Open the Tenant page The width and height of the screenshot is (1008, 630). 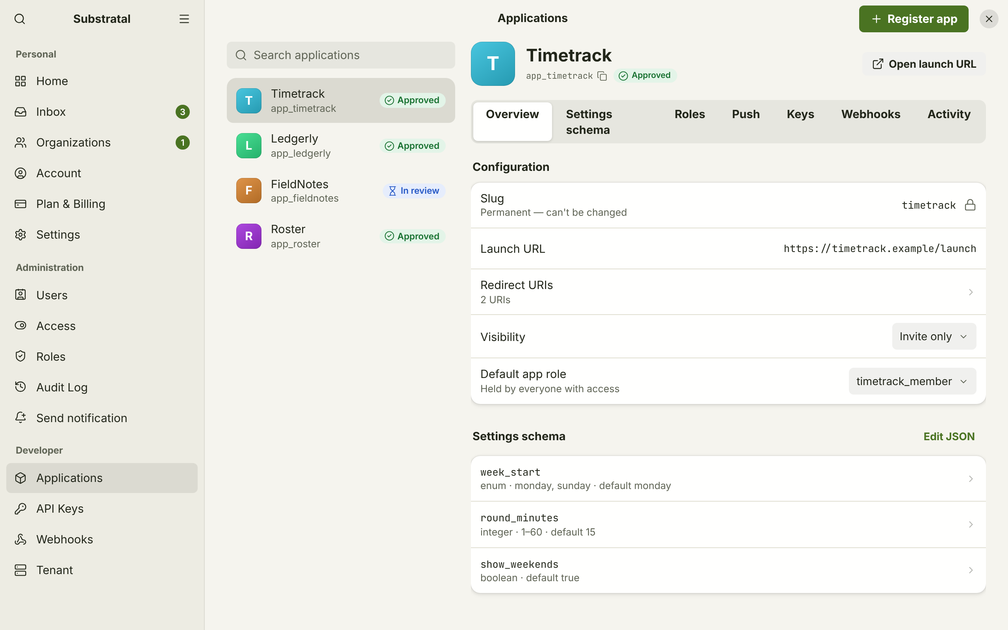pos(102,570)
